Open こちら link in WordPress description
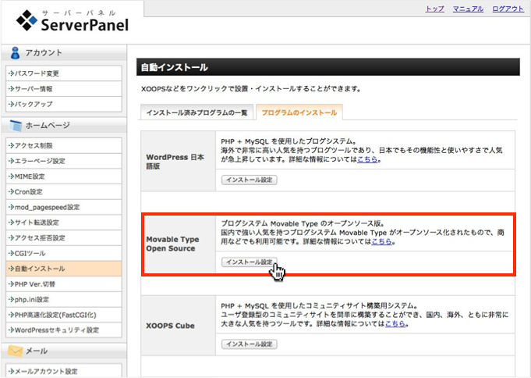531x378 pixels. coord(367,159)
